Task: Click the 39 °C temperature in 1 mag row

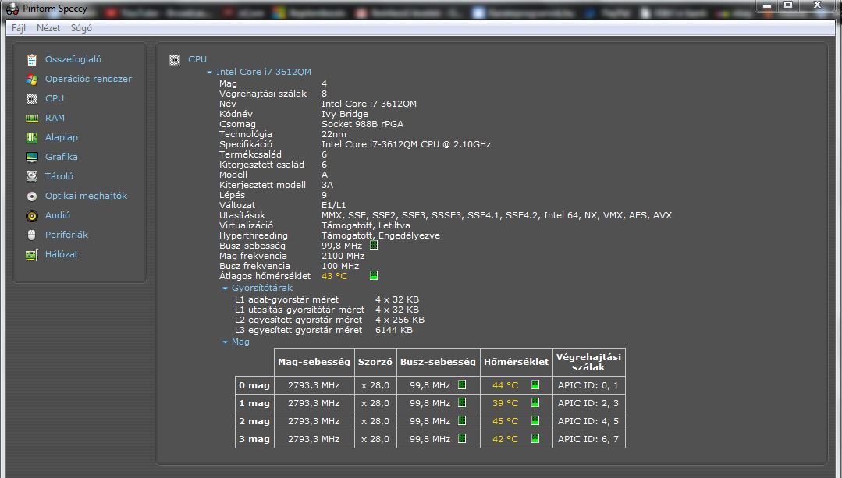Action: click(506, 403)
